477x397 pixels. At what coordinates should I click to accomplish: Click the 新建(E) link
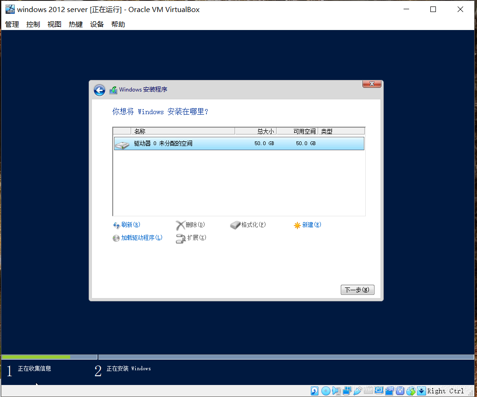[312, 225]
